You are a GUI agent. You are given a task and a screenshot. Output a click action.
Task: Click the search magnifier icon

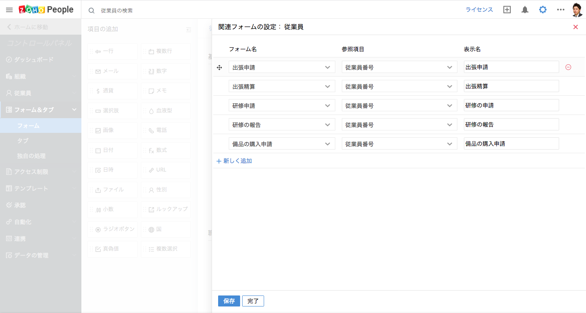click(92, 11)
